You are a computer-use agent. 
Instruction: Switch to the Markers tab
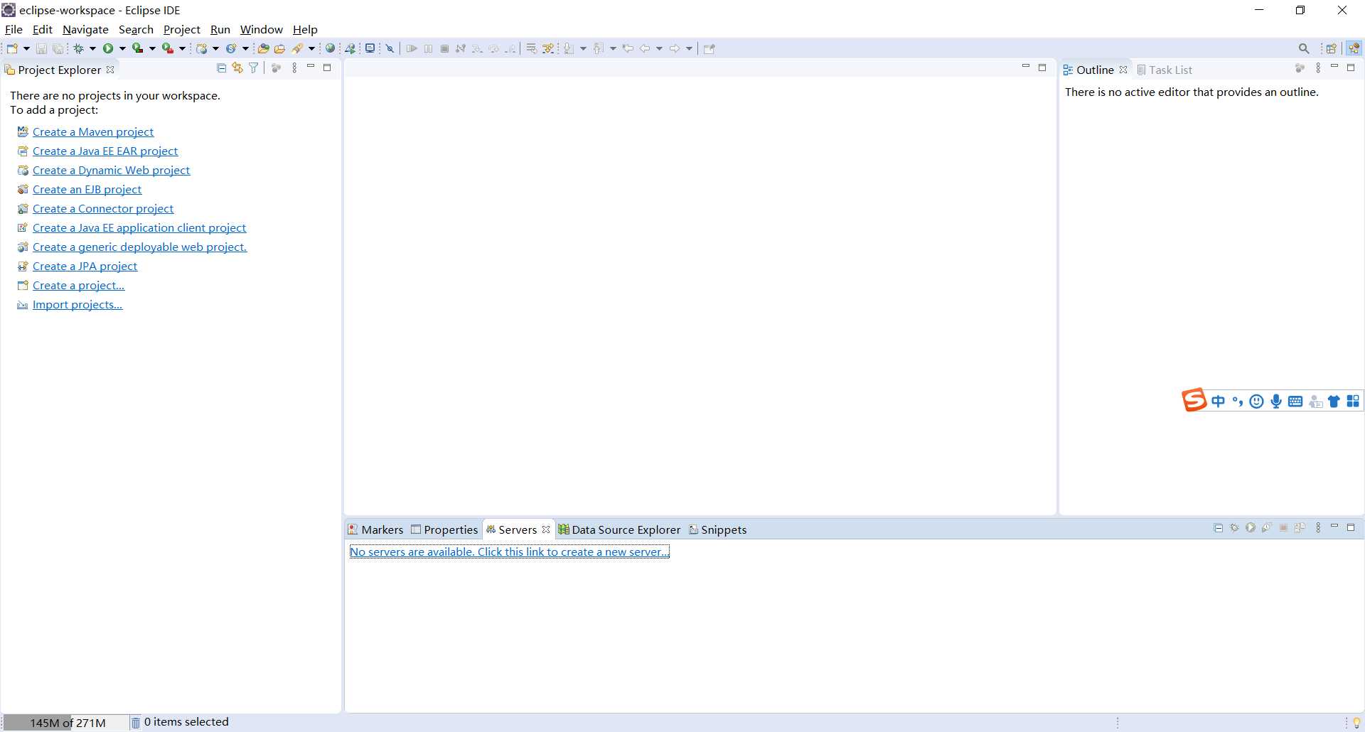pyautogui.click(x=375, y=529)
